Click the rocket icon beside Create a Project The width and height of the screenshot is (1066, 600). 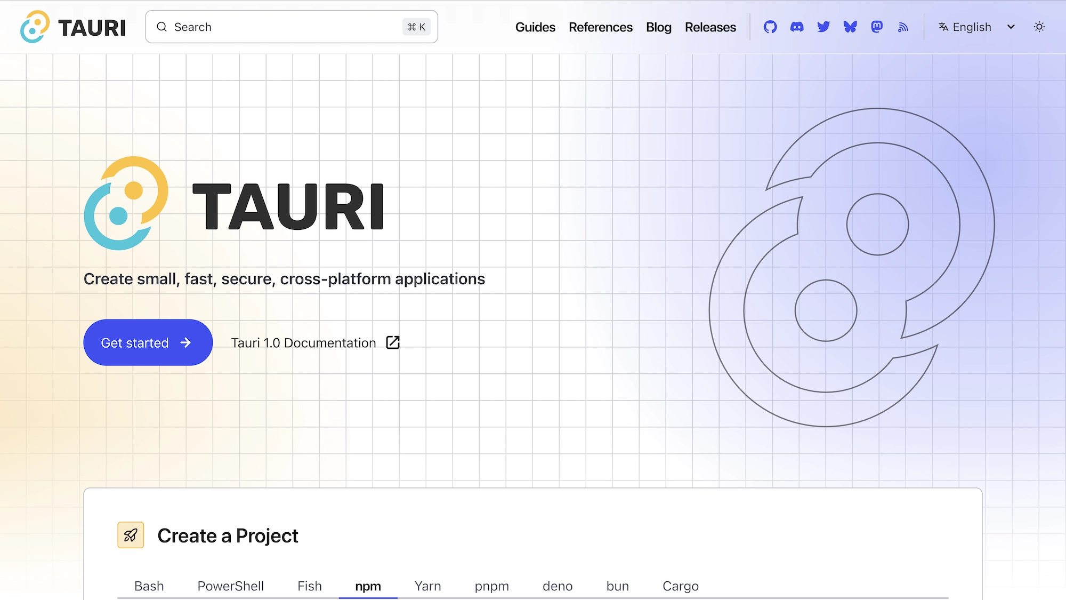click(x=131, y=535)
